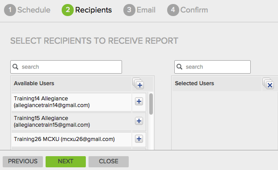Screen dimensions: 278x170
Task: Select Training14 Allegiance user row
Action: pyautogui.click(x=72, y=102)
